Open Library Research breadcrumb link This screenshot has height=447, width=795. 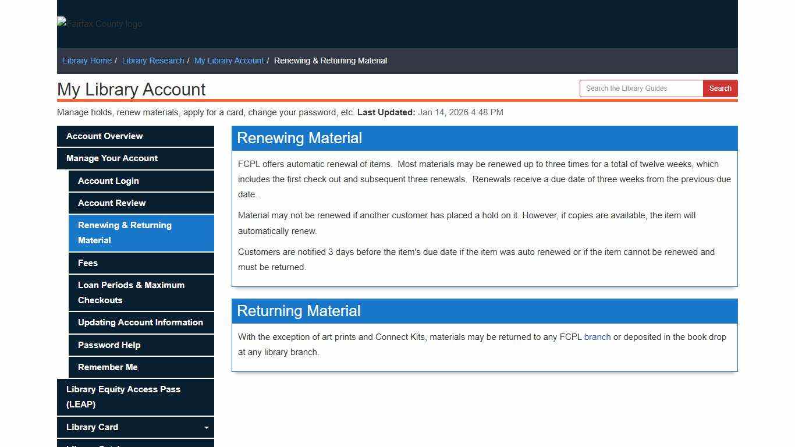click(x=152, y=61)
